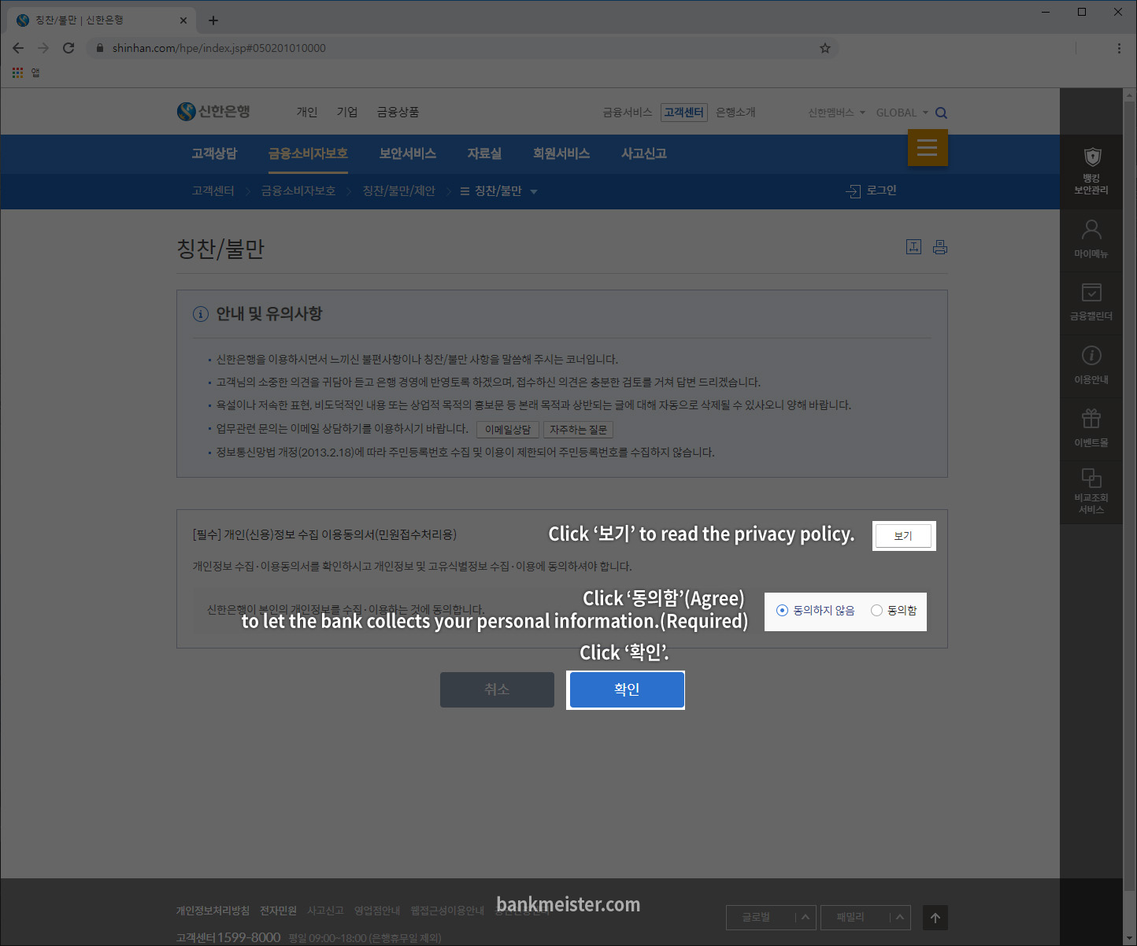Open the 회원서비스 menu tab
Image resolution: width=1137 pixels, height=946 pixels.
click(x=561, y=153)
